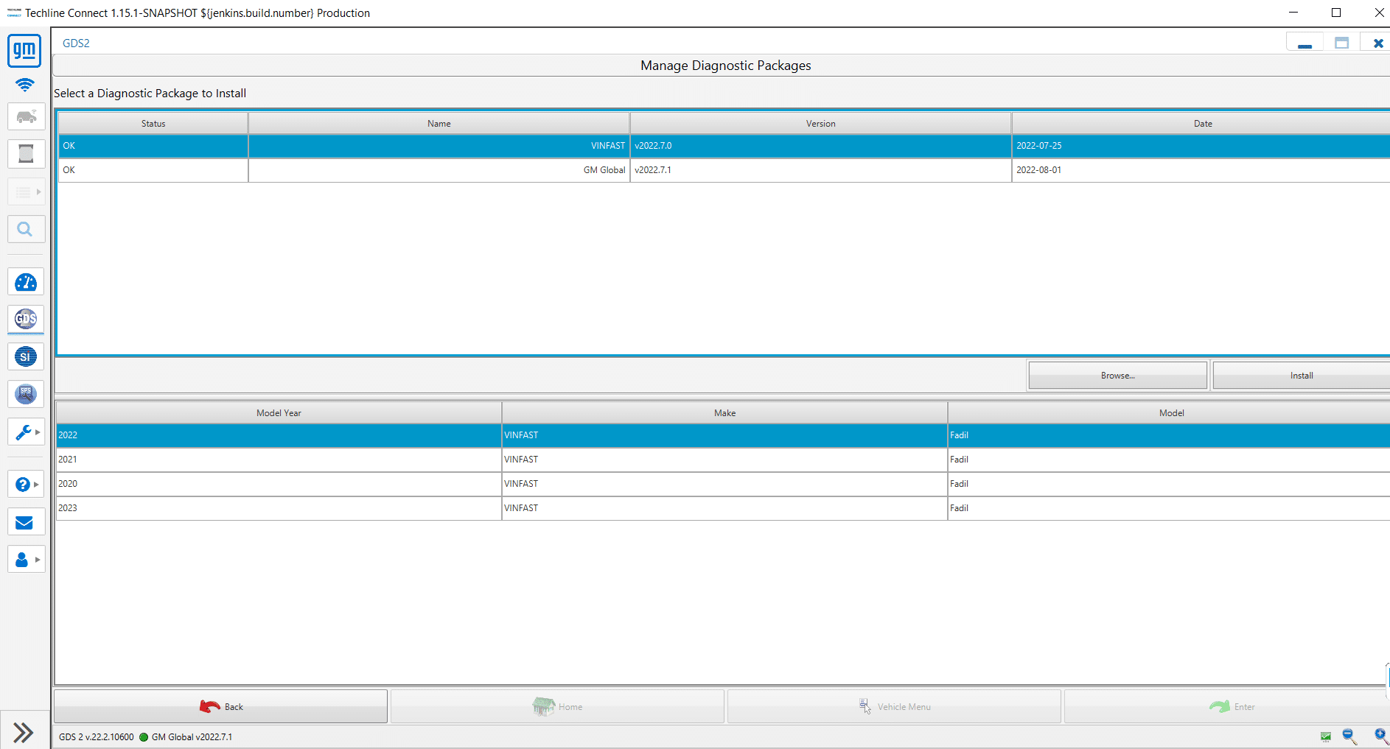Click the module device icon below the vehicle icon

26,154
